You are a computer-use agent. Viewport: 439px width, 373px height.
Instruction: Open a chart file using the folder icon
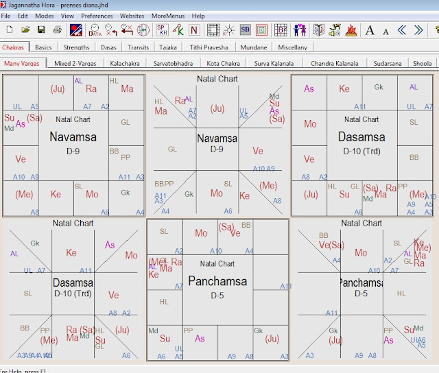click(x=25, y=29)
